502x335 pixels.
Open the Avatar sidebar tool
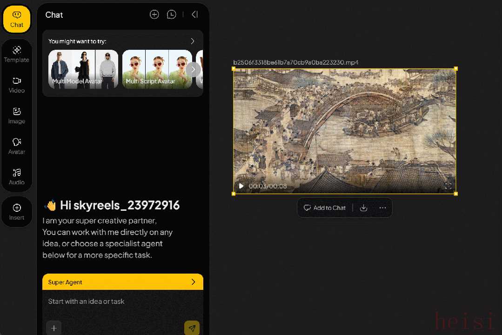pos(17,146)
